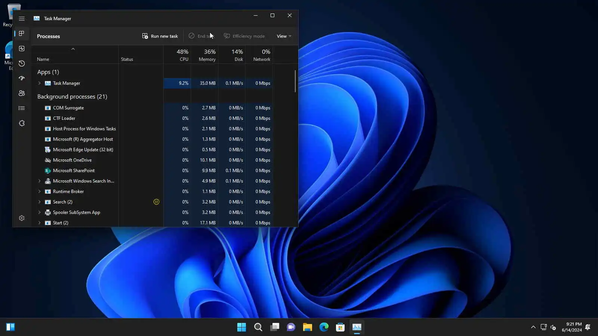
Task: Open taskbar Search
Action: [258, 327]
